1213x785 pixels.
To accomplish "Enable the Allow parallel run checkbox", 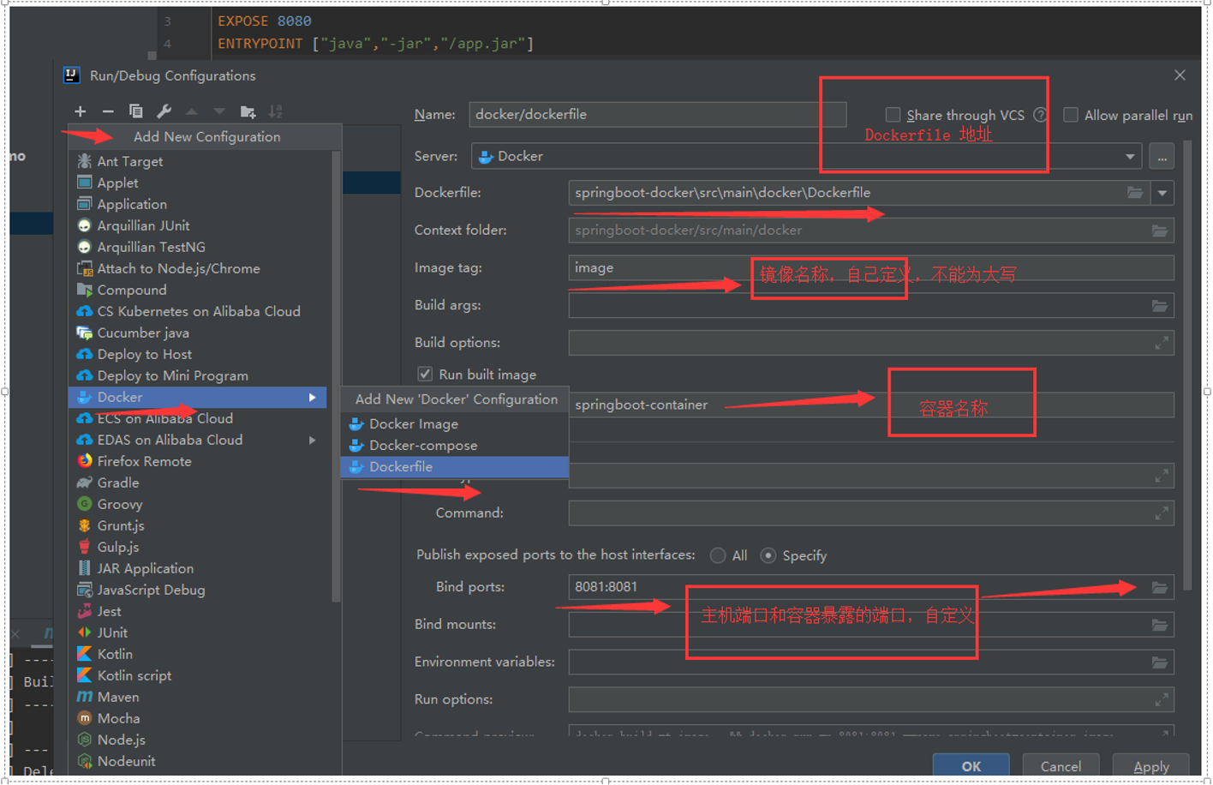I will pos(1071,115).
